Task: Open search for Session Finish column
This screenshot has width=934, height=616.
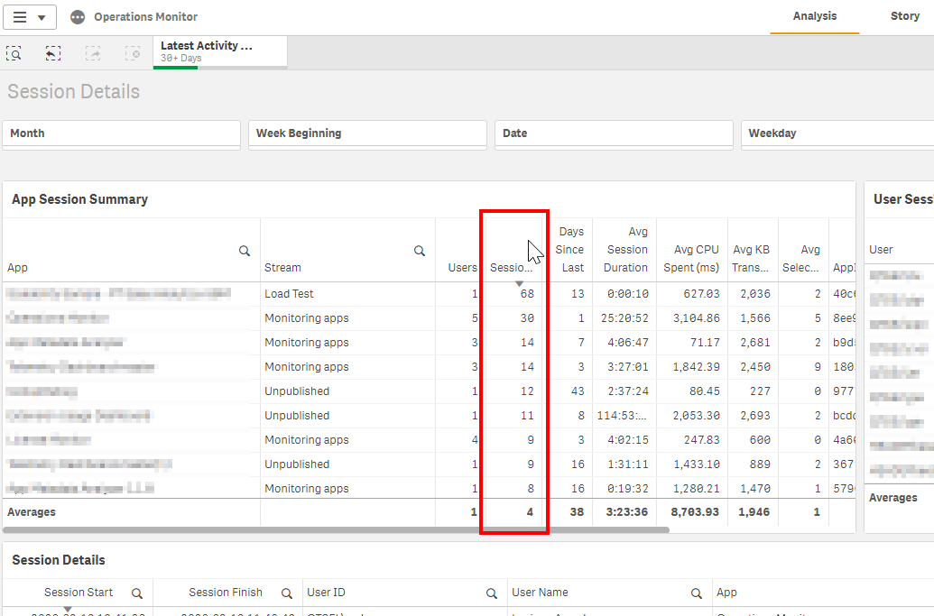Action: click(x=286, y=593)
